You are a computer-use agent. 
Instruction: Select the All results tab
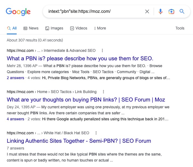click(12, 28)
